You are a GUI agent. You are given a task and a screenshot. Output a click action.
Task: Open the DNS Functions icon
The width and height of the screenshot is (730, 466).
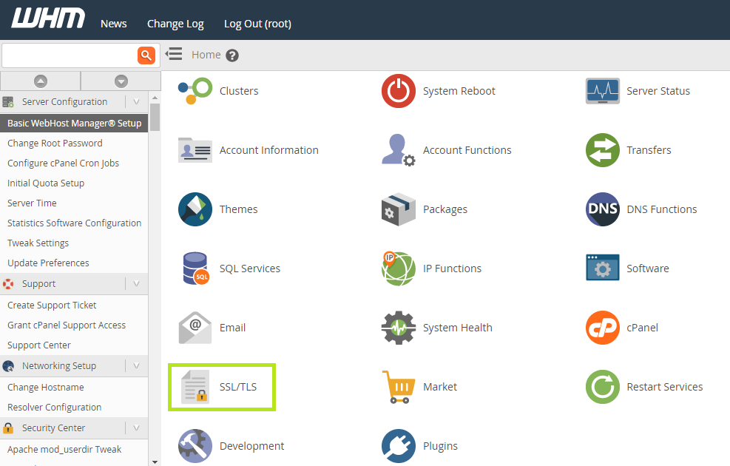coord(603,209)
